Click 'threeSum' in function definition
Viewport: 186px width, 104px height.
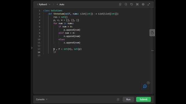pos(59,14)
